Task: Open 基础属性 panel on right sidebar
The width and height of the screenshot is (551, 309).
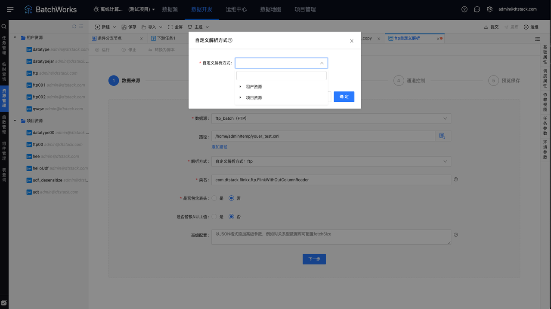Action: [x=545, y=55]
